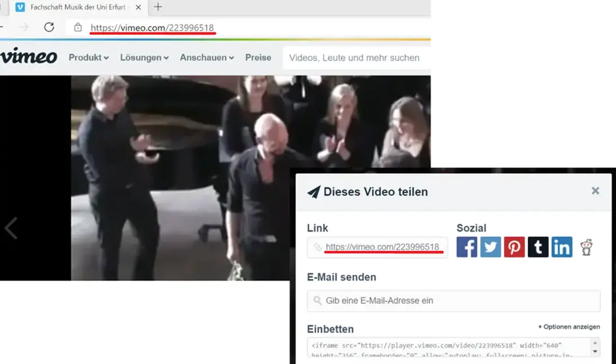Click Optionen anzeigen link

click(x=569, y=327)
